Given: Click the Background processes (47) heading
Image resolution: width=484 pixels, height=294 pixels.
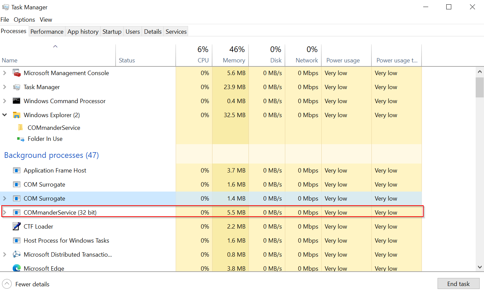Looking at the screenshot, I should (x=51, y=155).
